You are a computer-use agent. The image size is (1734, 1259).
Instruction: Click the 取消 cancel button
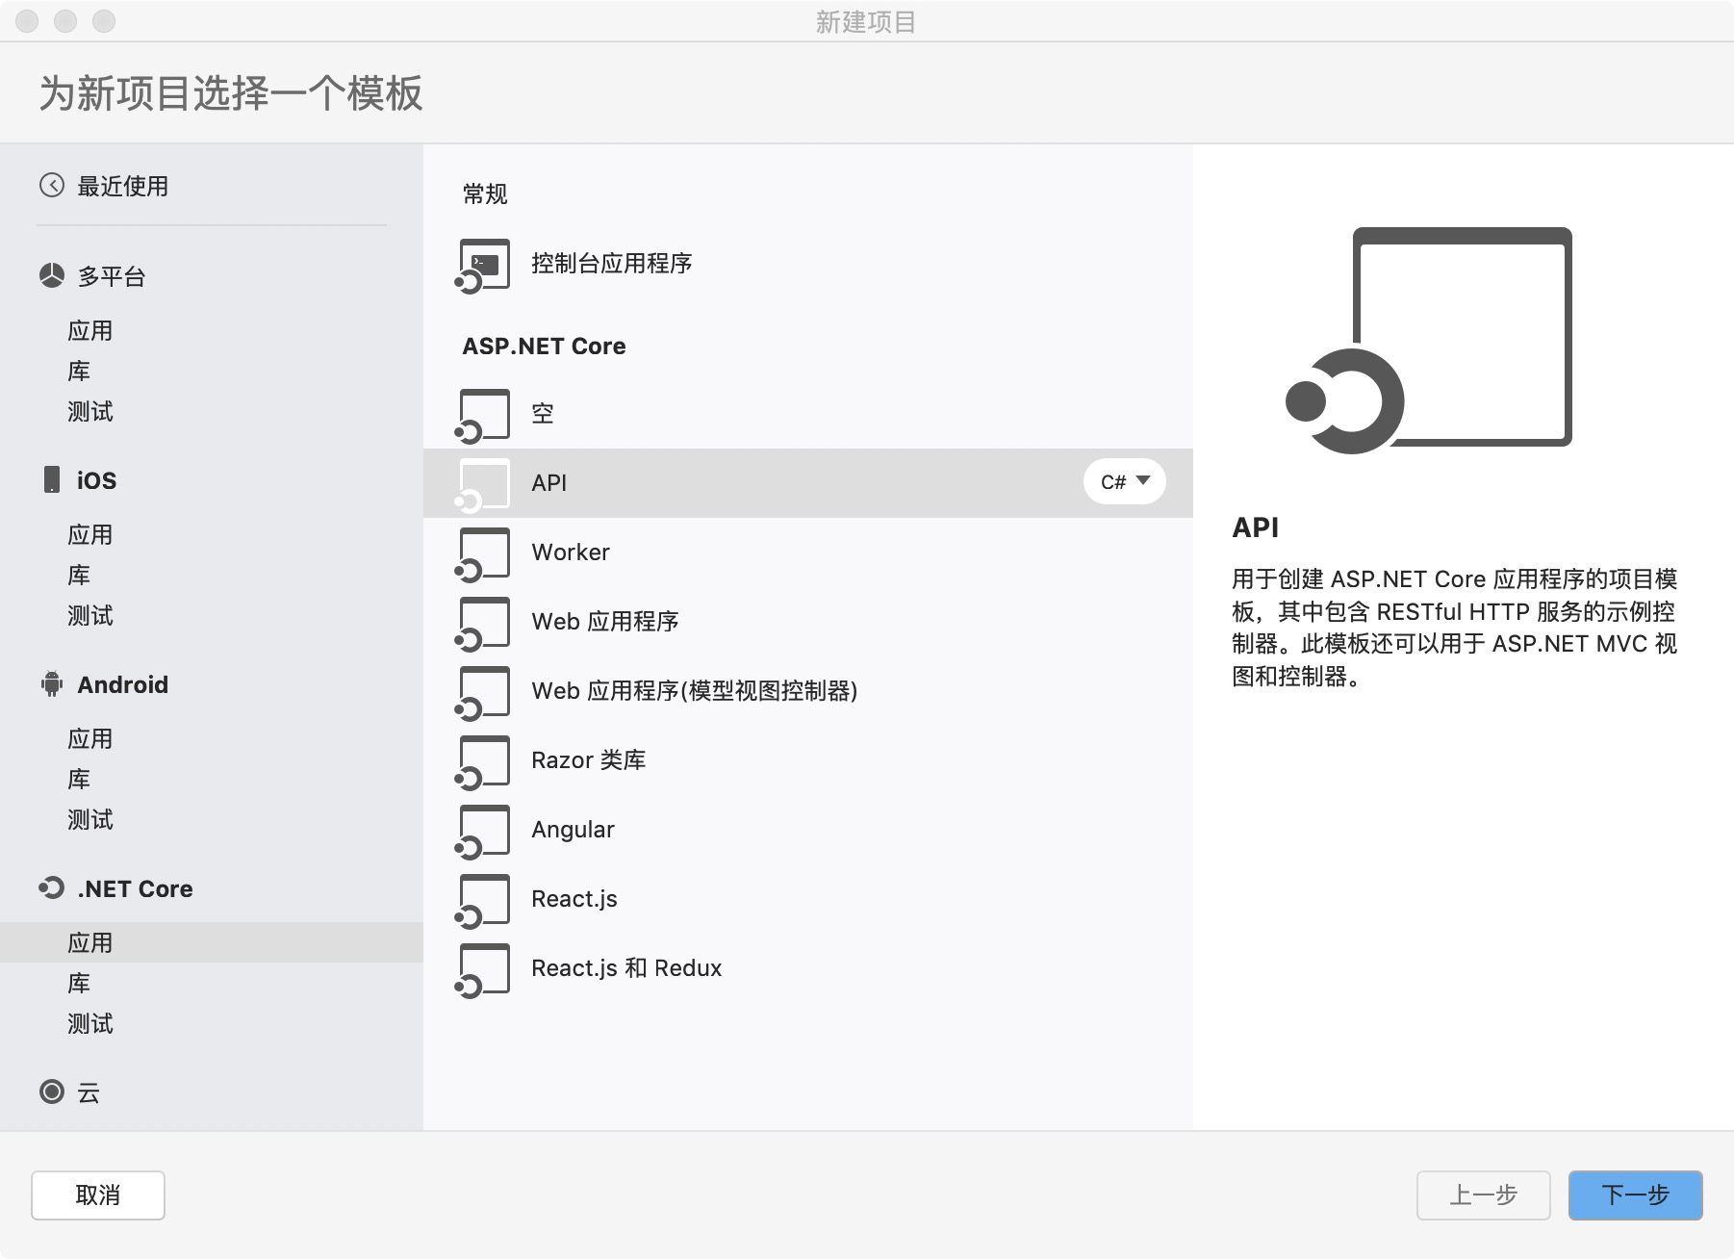[x=98, y=1195]
